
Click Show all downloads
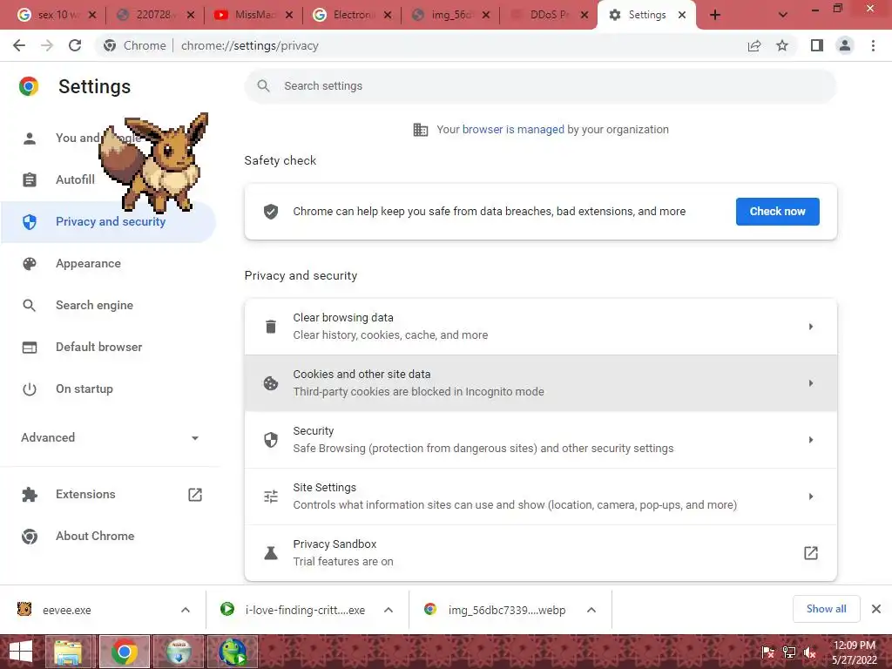coord(826,609)
